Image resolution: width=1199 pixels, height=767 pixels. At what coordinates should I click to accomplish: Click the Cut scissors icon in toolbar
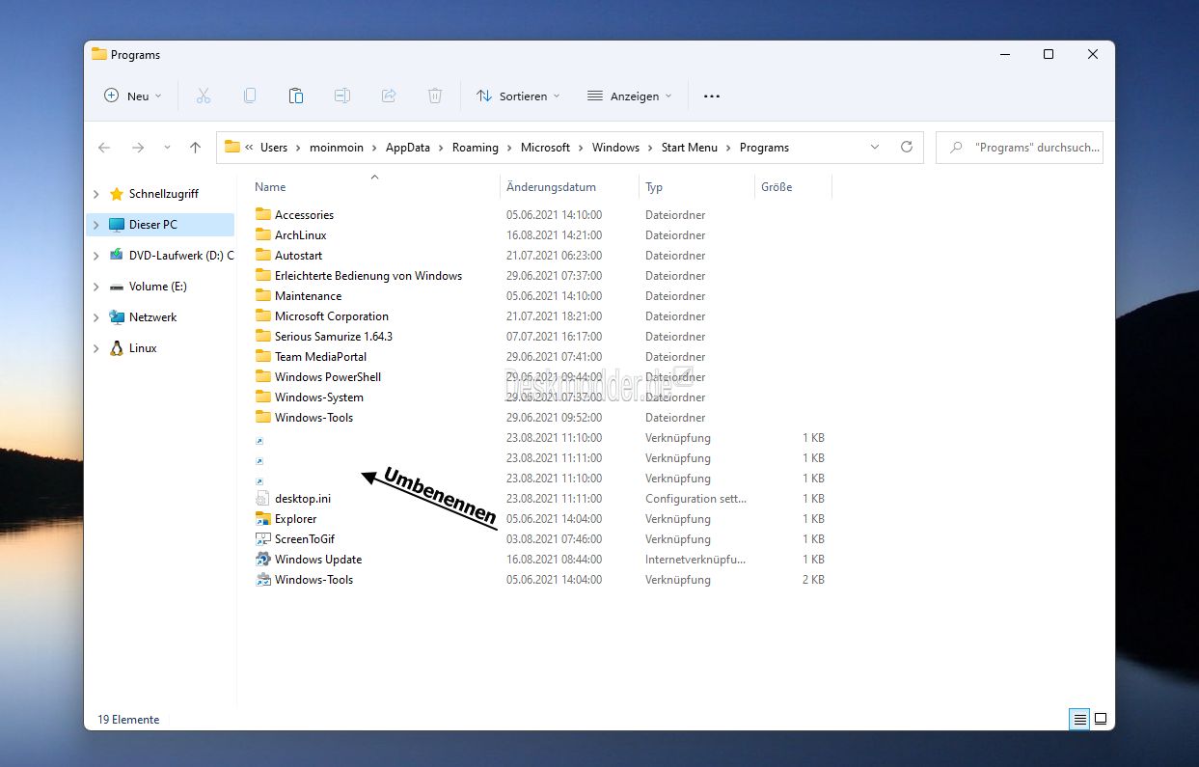point(203,96)
